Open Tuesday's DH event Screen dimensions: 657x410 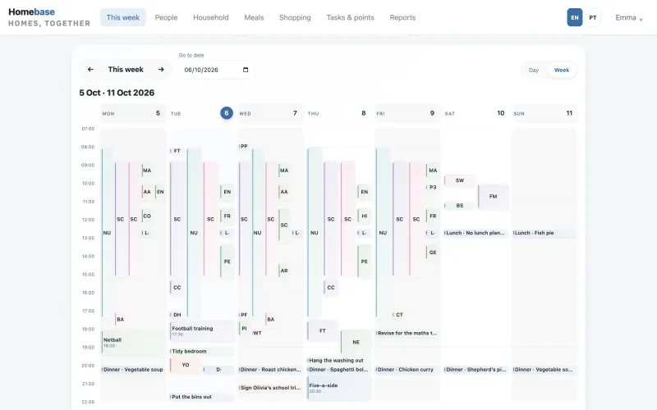177,315
